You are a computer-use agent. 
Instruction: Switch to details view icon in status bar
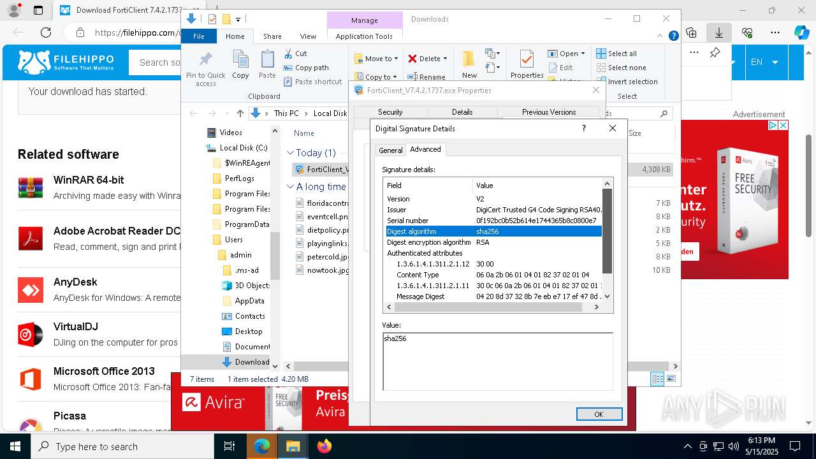click(657, 379)
